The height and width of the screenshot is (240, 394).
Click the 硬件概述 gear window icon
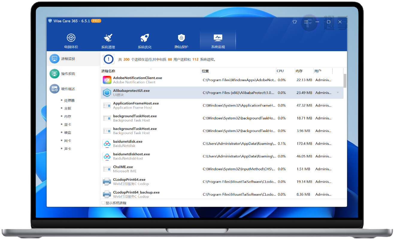tap(54, 89)
